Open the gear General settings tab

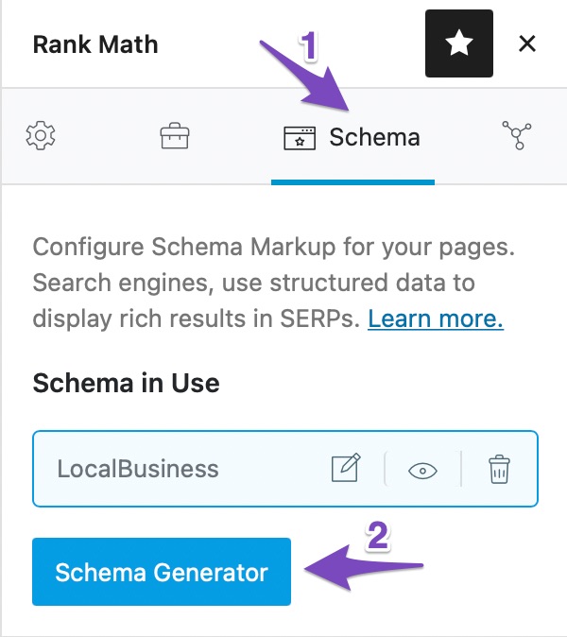41,137
